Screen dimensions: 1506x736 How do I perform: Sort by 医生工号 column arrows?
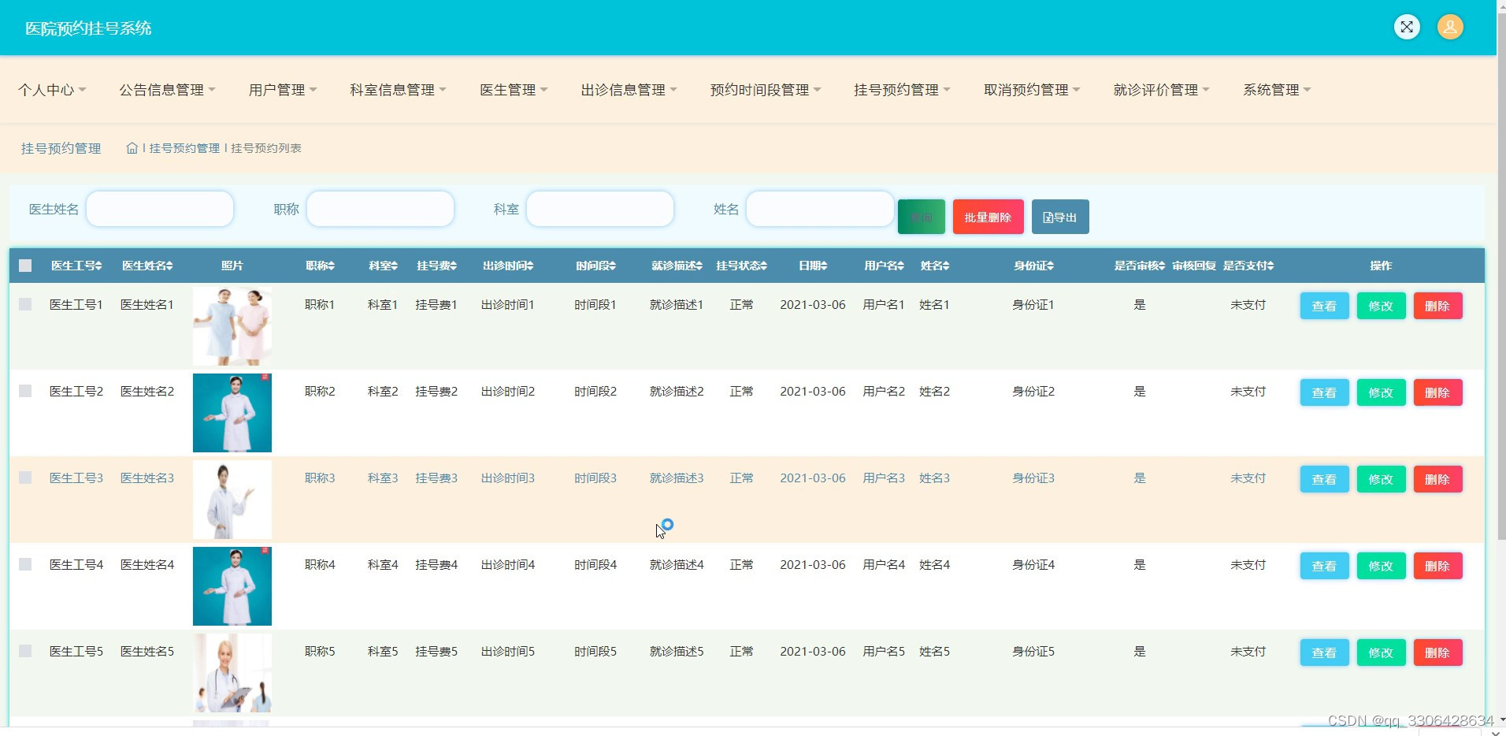98,266
